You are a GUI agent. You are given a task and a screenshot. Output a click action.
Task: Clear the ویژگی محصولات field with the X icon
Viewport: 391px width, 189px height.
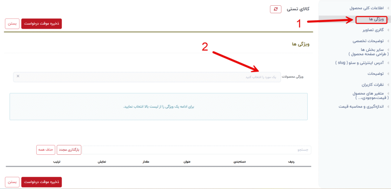pyautogui.click(x=18, y=76)
